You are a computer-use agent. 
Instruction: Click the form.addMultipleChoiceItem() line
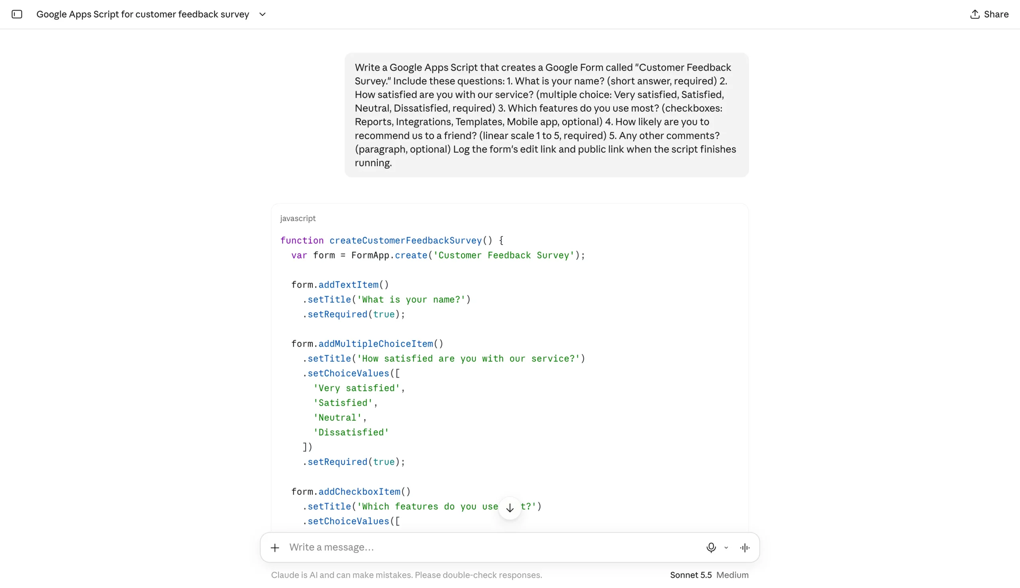coord(367,344)
